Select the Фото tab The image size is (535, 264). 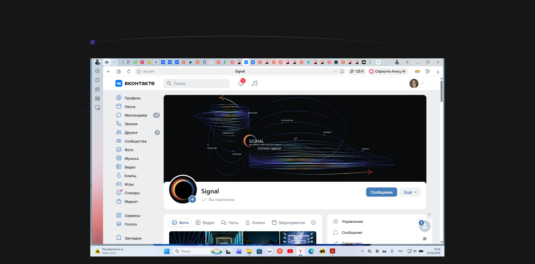(x=180, y=223)
